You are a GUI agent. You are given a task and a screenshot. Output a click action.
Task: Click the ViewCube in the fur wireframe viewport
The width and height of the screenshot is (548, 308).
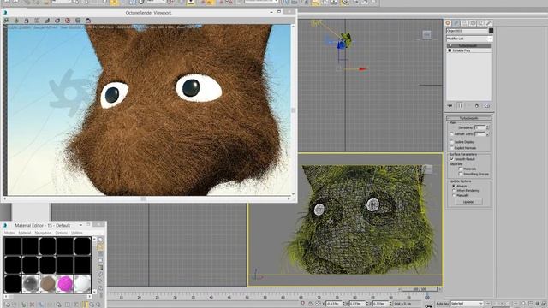427,169
